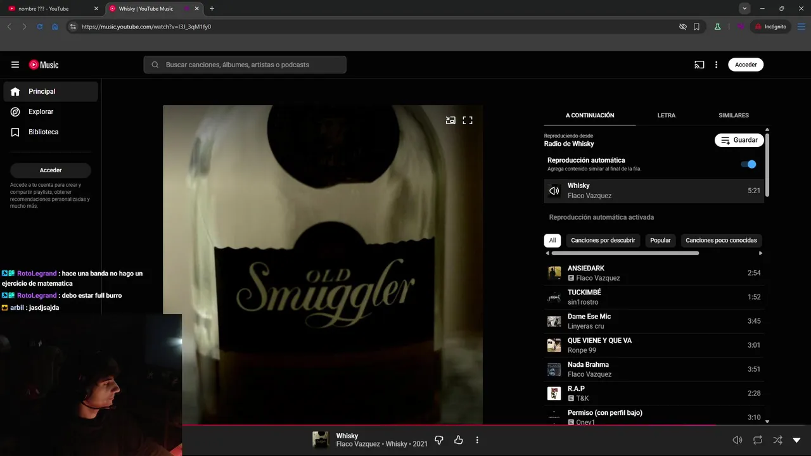Click the queue panel vertical scrollbar
The image size is (811, 456).
[767, 165]
